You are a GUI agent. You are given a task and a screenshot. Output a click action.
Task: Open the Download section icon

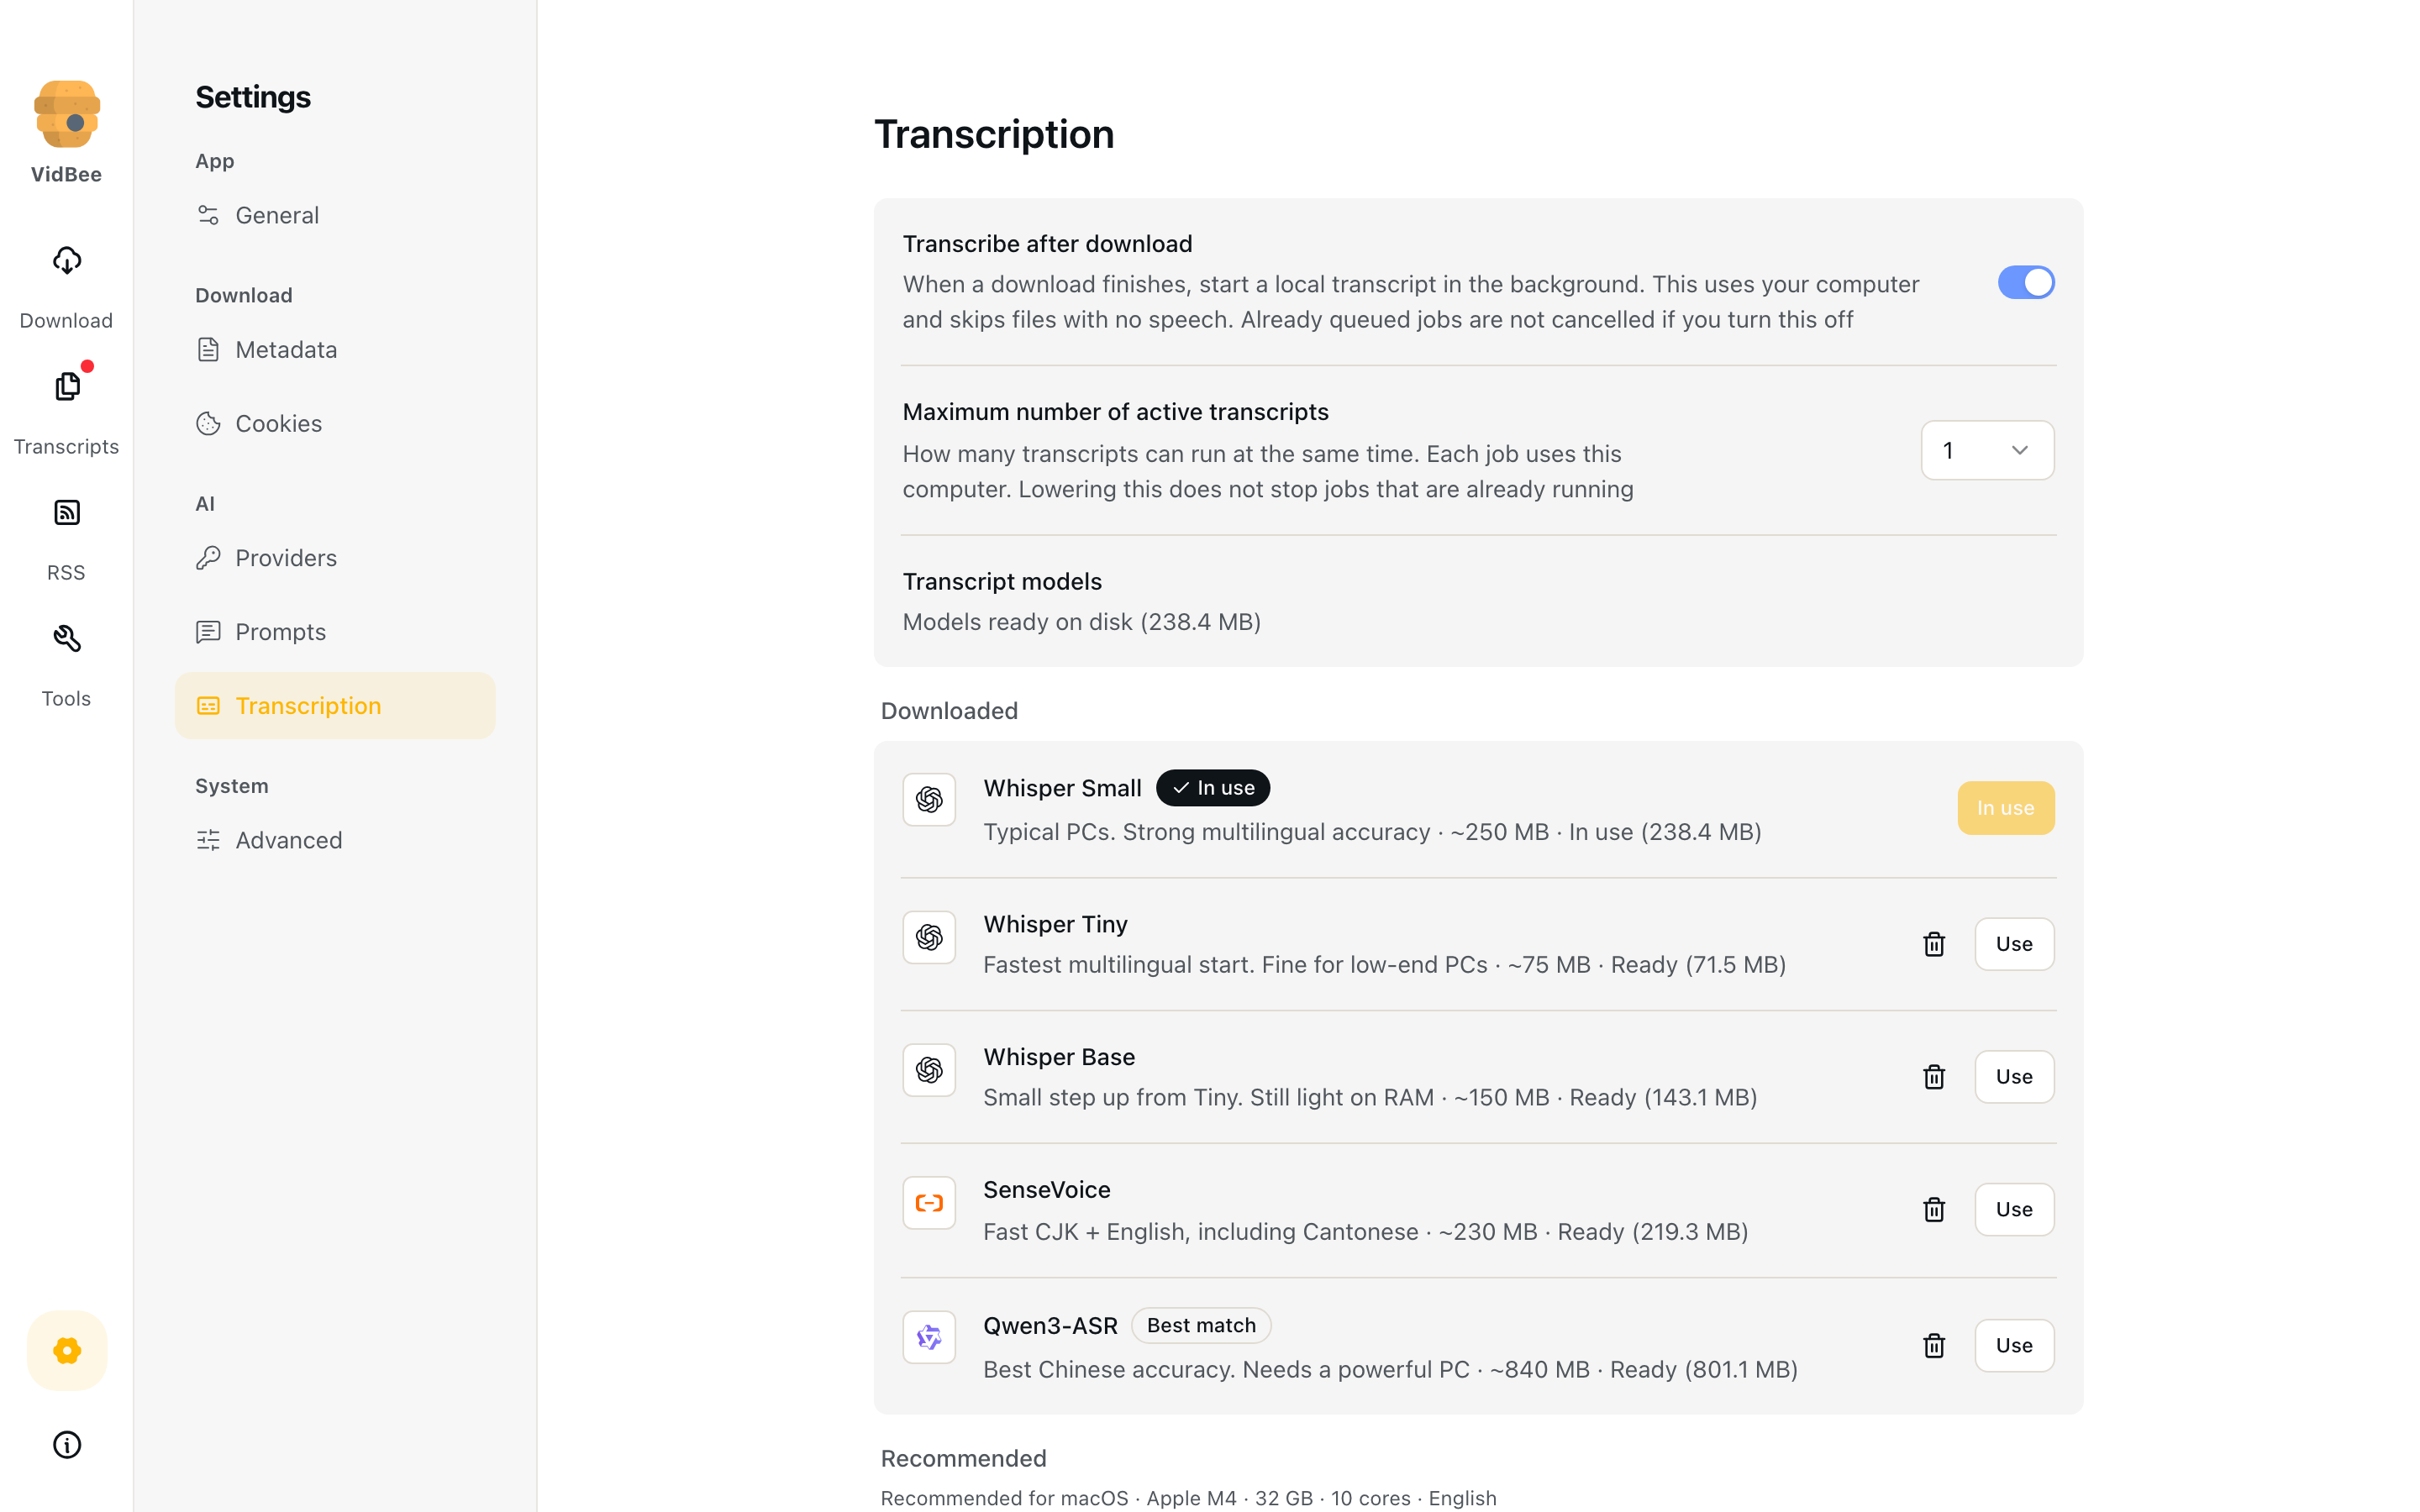[x=67, y=261]
